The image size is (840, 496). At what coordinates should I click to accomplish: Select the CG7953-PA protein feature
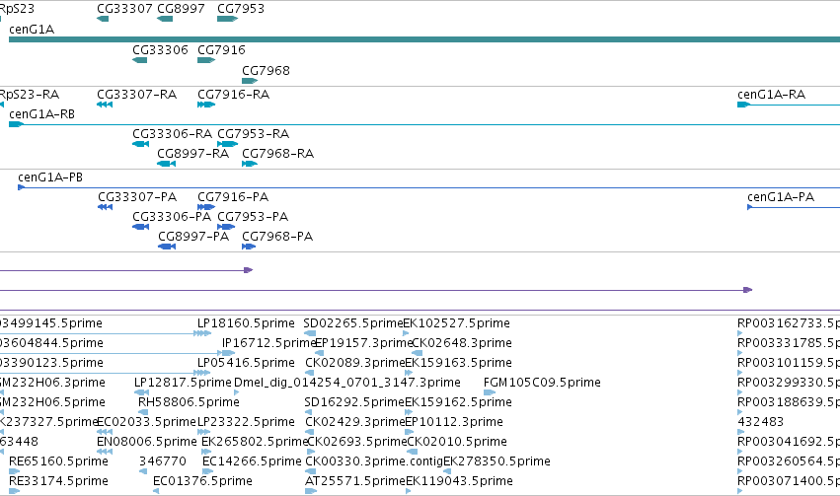click(x=253, y=217)
